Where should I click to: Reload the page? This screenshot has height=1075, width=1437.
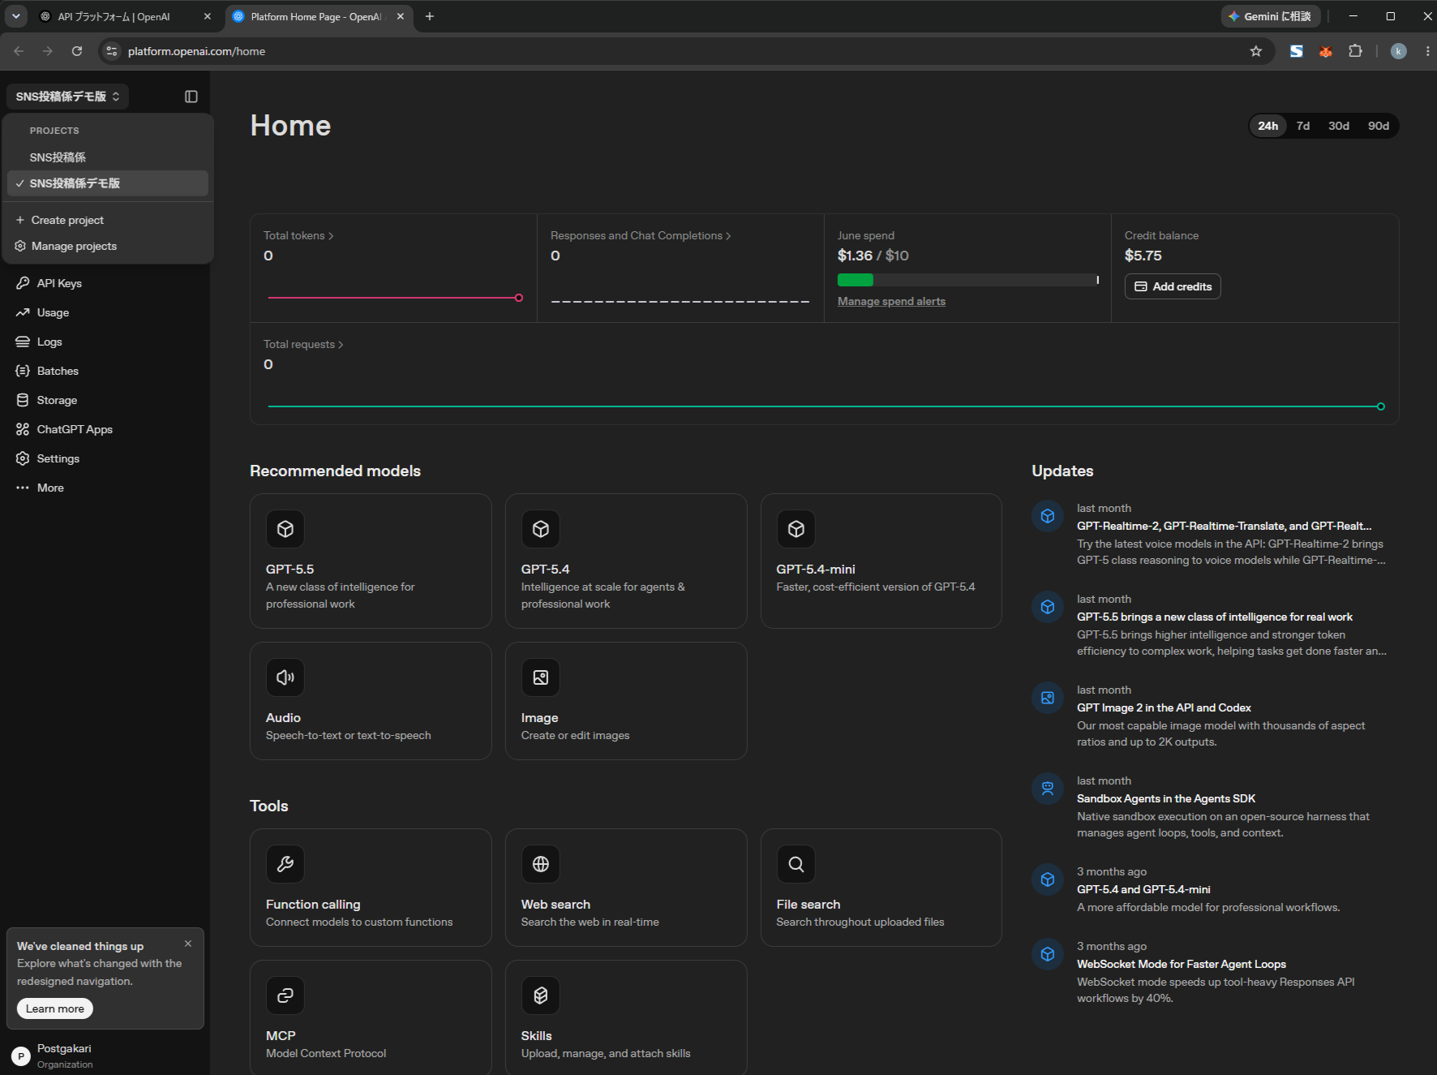point(77,51)
